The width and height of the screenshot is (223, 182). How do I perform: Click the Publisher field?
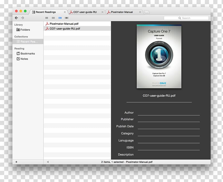(169, 119)
